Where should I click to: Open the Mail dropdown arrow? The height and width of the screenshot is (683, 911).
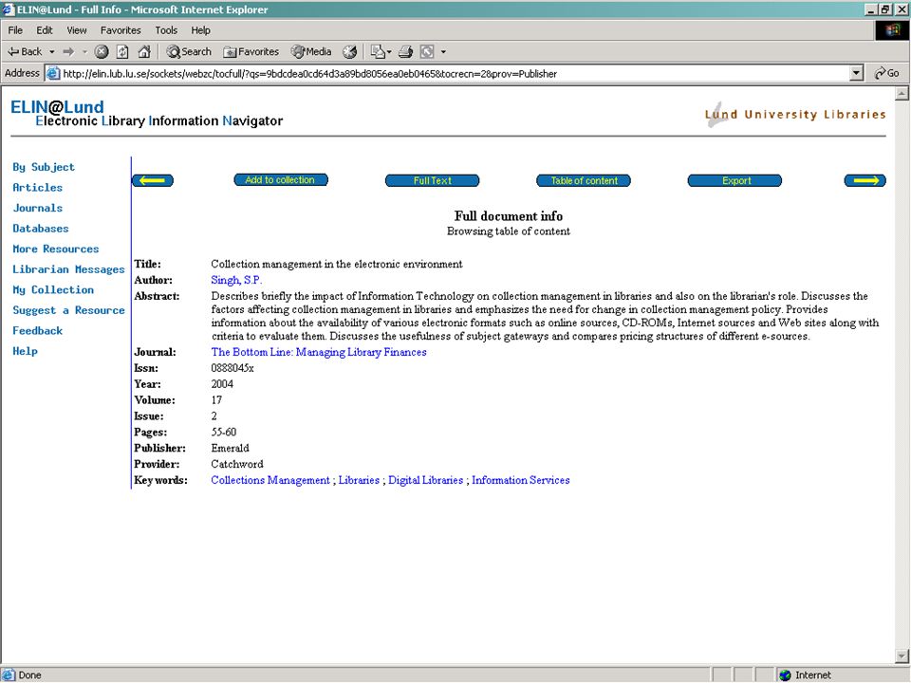[x=389, y=51]
